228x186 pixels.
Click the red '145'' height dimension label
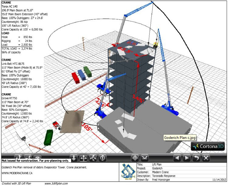pos(138,98)
